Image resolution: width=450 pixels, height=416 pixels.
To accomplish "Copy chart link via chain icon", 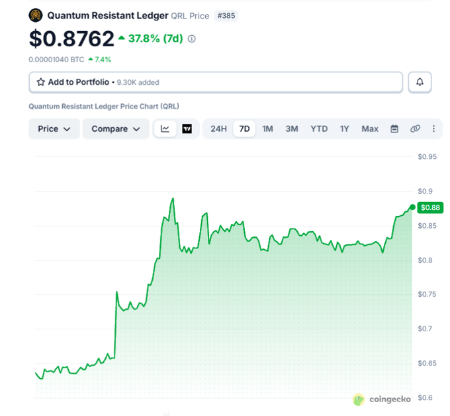I will pos(415,129).
